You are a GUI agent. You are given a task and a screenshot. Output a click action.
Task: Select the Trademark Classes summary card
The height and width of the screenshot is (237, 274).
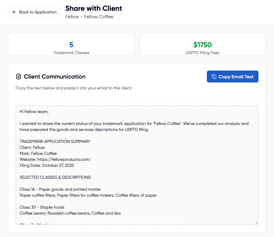(71, 44)
